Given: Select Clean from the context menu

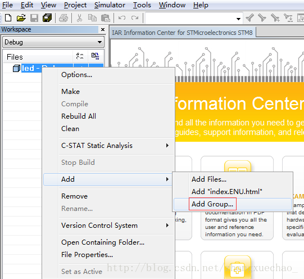Looking at the screenshot, I should pos(70,129).
